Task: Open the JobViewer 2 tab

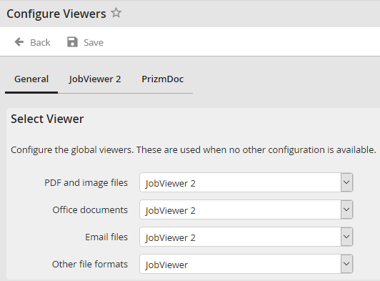Action: click(95, 79)
